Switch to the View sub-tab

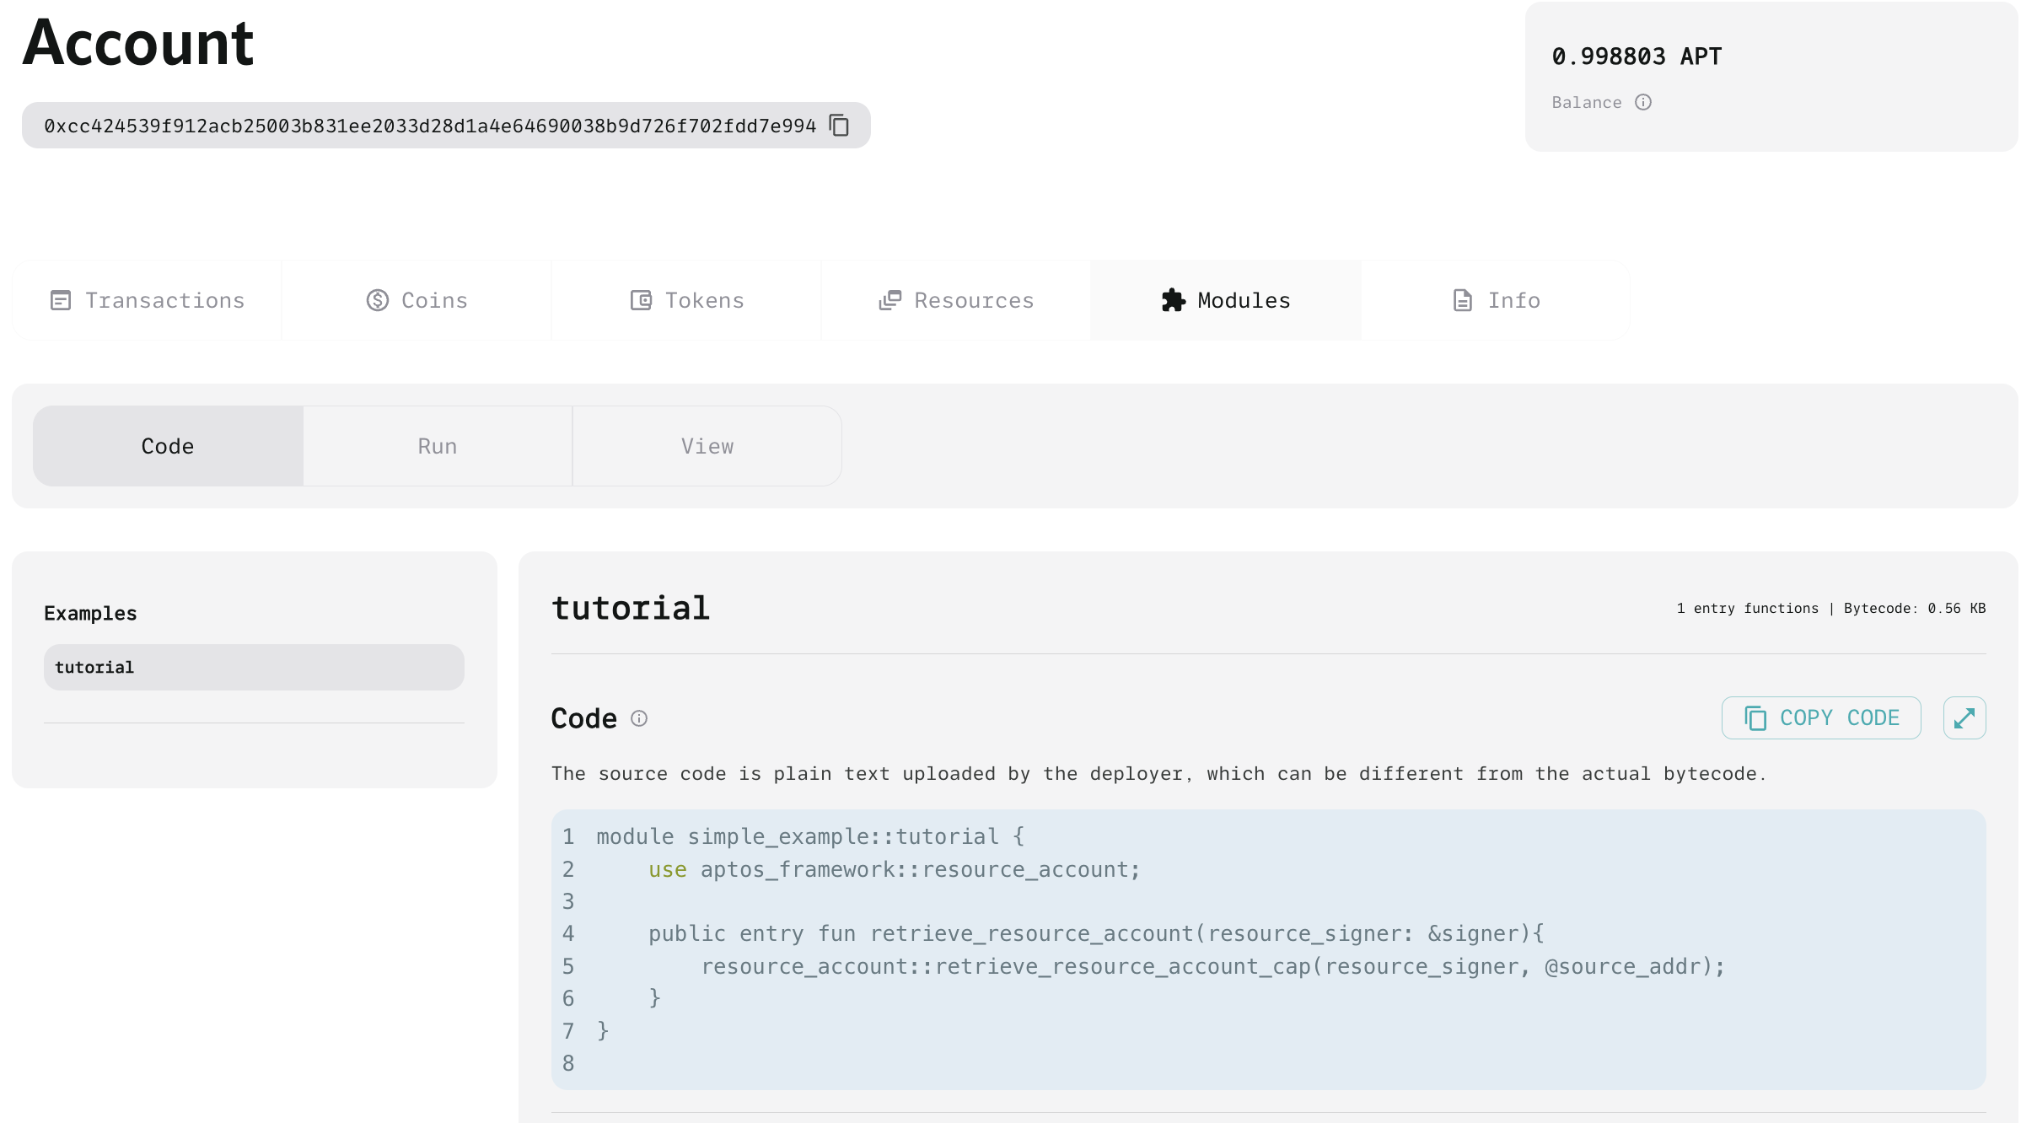707,446
